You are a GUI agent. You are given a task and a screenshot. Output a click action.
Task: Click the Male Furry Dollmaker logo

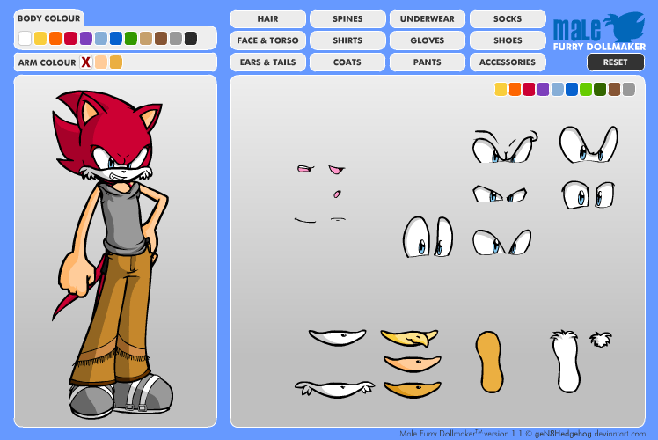pos(599,32)
